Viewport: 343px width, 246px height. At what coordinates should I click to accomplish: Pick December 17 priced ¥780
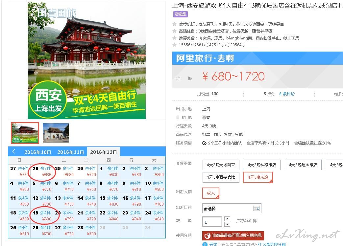point(154,201)
